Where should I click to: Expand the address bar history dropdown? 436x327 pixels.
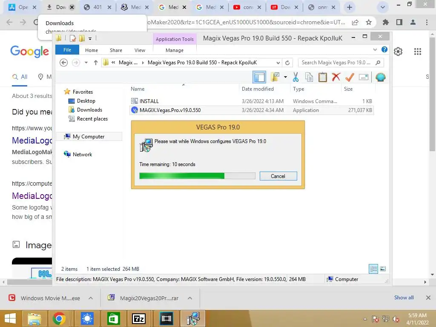tap(278, 63)
